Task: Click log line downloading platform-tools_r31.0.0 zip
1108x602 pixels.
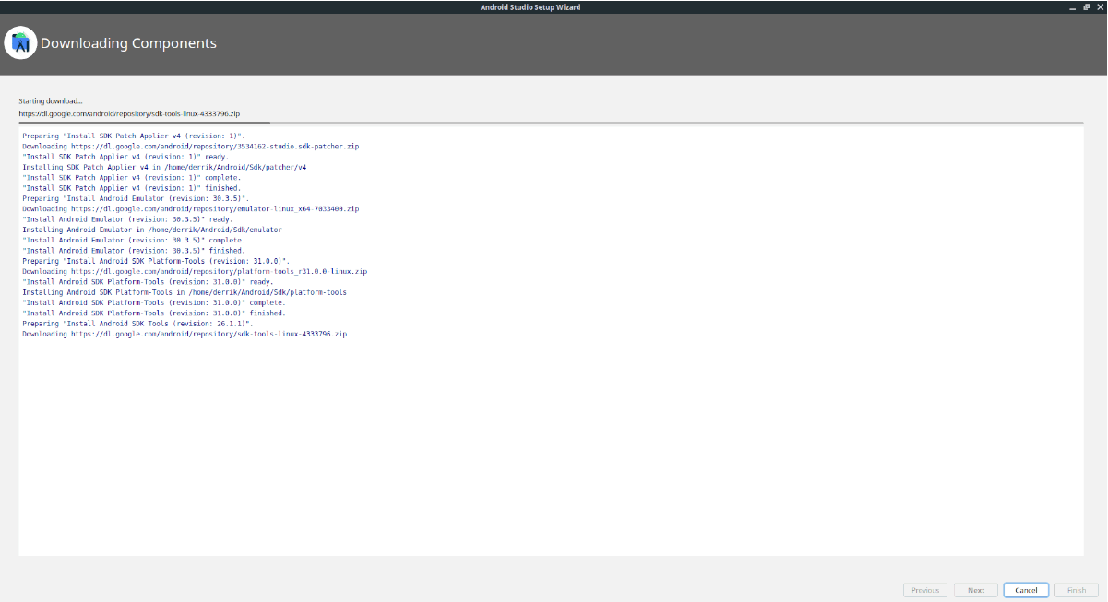Action: pos(195,271)
